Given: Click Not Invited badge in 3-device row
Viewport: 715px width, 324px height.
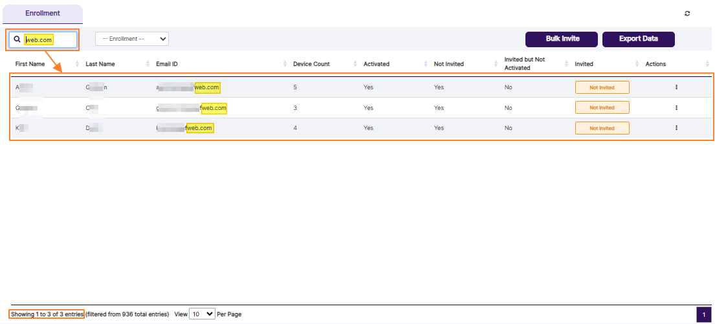Looking at the screenshot, I should [602, 107].
